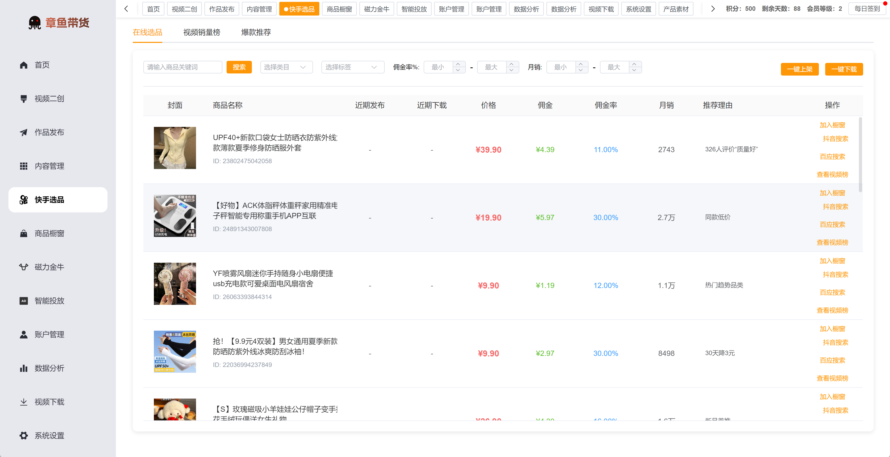
Task: Open the 商品橱窗 top tab
Action: pyautogui.click(x=339, y=9)
